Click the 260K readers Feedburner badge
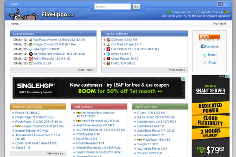This screenshot has width=236, height=157. (209, 37)
